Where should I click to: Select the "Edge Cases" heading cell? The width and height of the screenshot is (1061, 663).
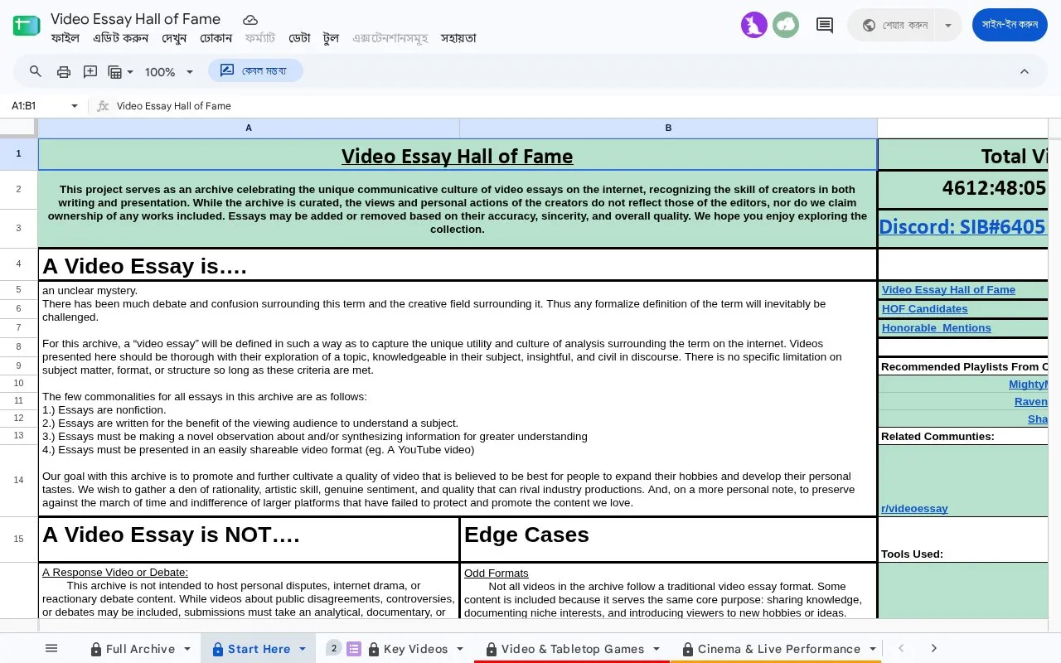(x=668, y=540)
